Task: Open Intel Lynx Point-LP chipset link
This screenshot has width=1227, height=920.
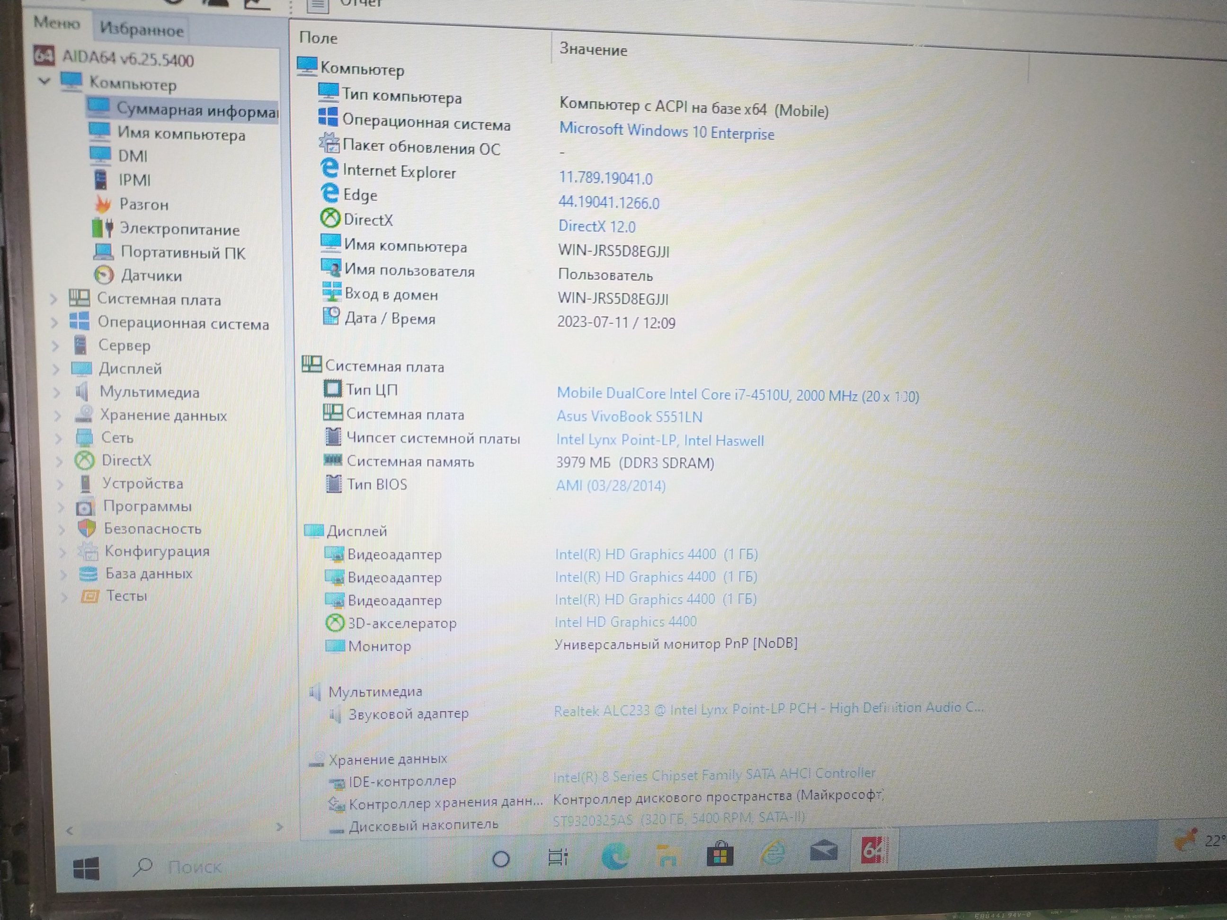Action: click(659, 440)
